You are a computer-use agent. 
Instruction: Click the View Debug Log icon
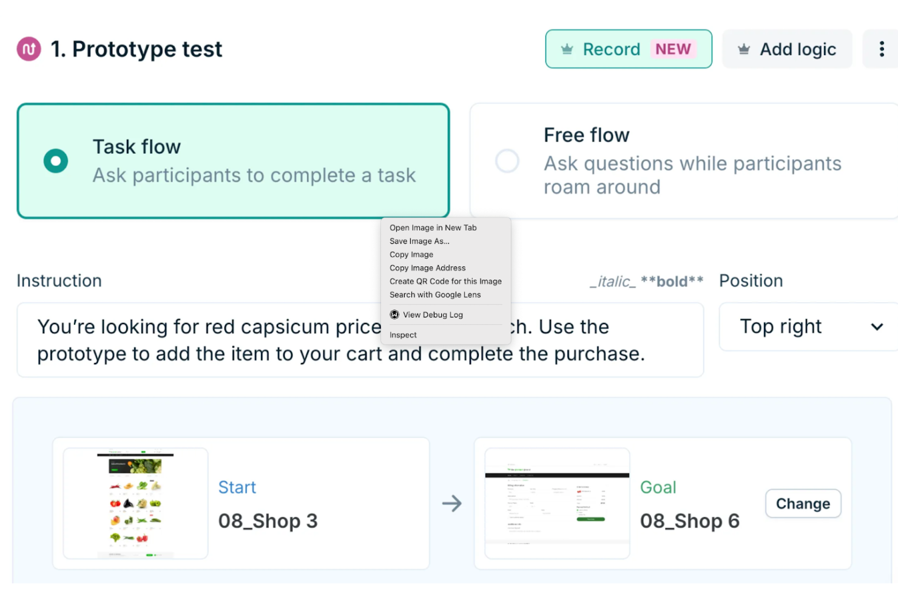pos(394,314)
